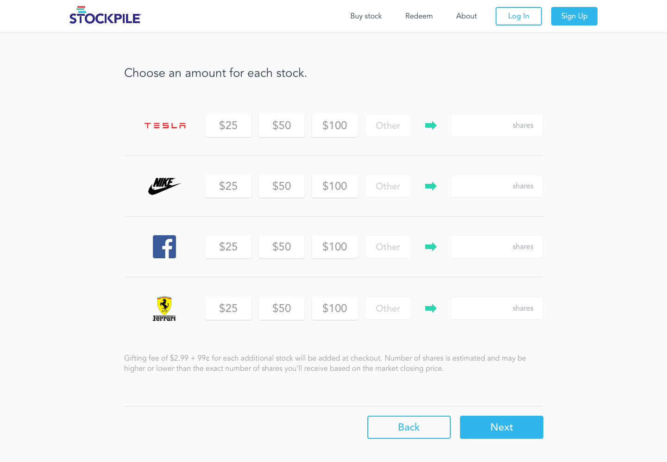Image resolution: width=667 pixels, height=462 pixels.
Task: Click the green arrow in Ferrari row
Action: (x=431, y=308)
